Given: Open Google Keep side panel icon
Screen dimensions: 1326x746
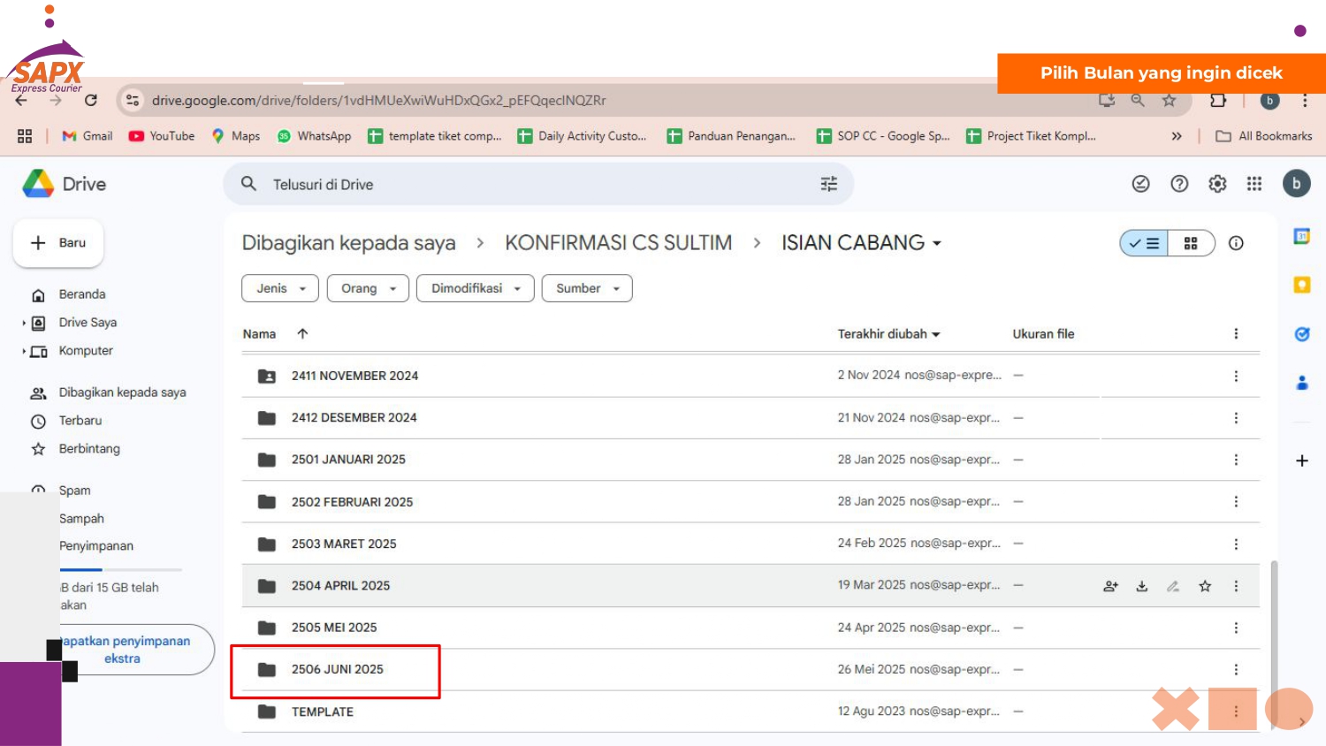Looking at the screenshot, I should pos(1302,285).
